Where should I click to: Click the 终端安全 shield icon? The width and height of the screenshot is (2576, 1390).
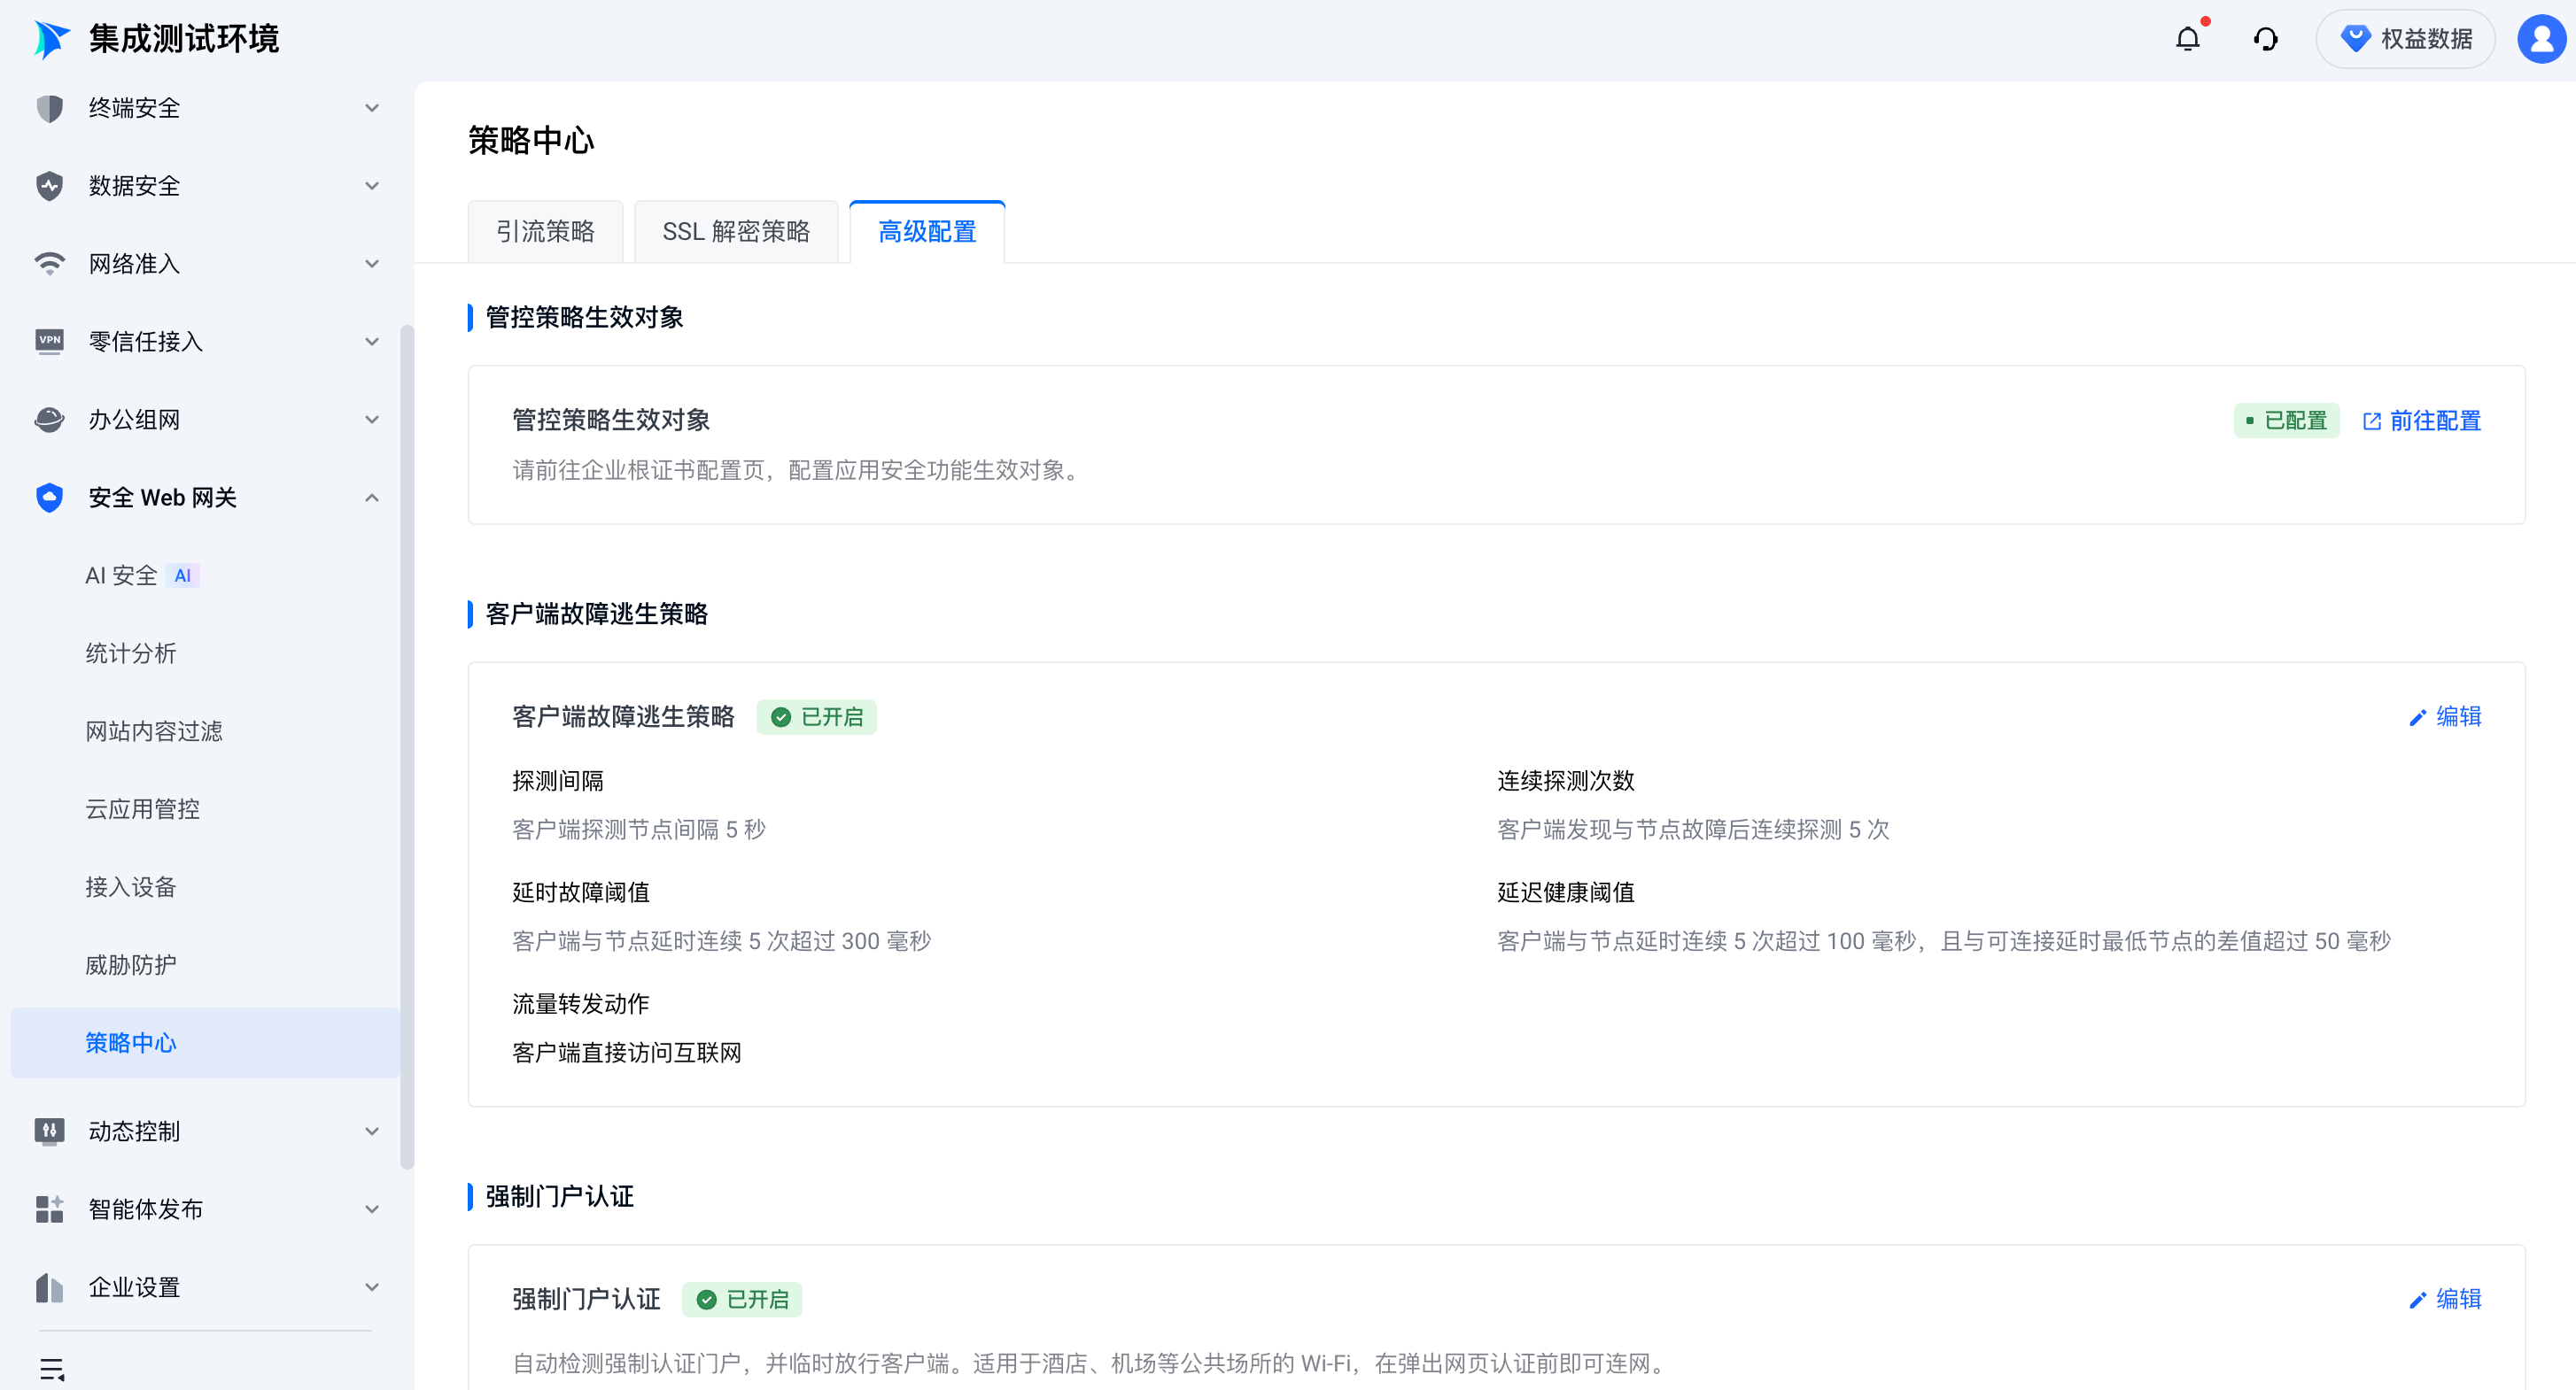[49, 108]
